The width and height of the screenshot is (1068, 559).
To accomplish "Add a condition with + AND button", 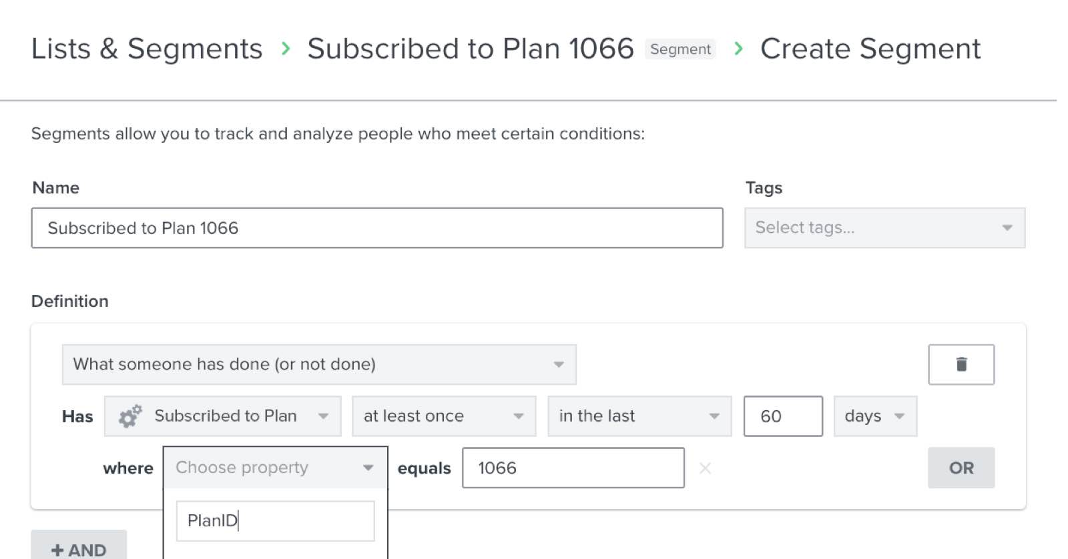I will click(x=79, y=548).
